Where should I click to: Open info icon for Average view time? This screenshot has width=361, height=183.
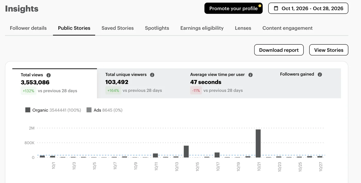pos(250,75)
